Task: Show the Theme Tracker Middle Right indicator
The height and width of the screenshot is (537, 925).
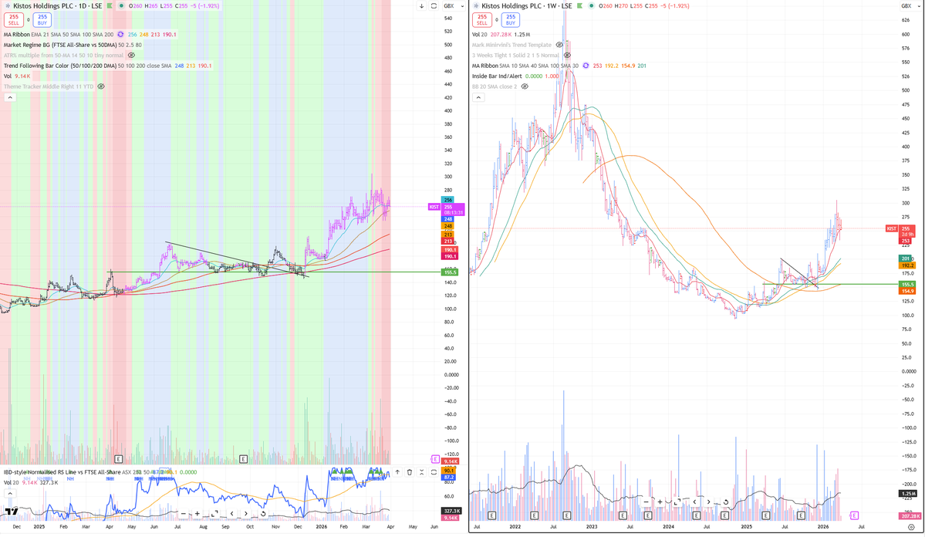Action: [x=102, y=86]
